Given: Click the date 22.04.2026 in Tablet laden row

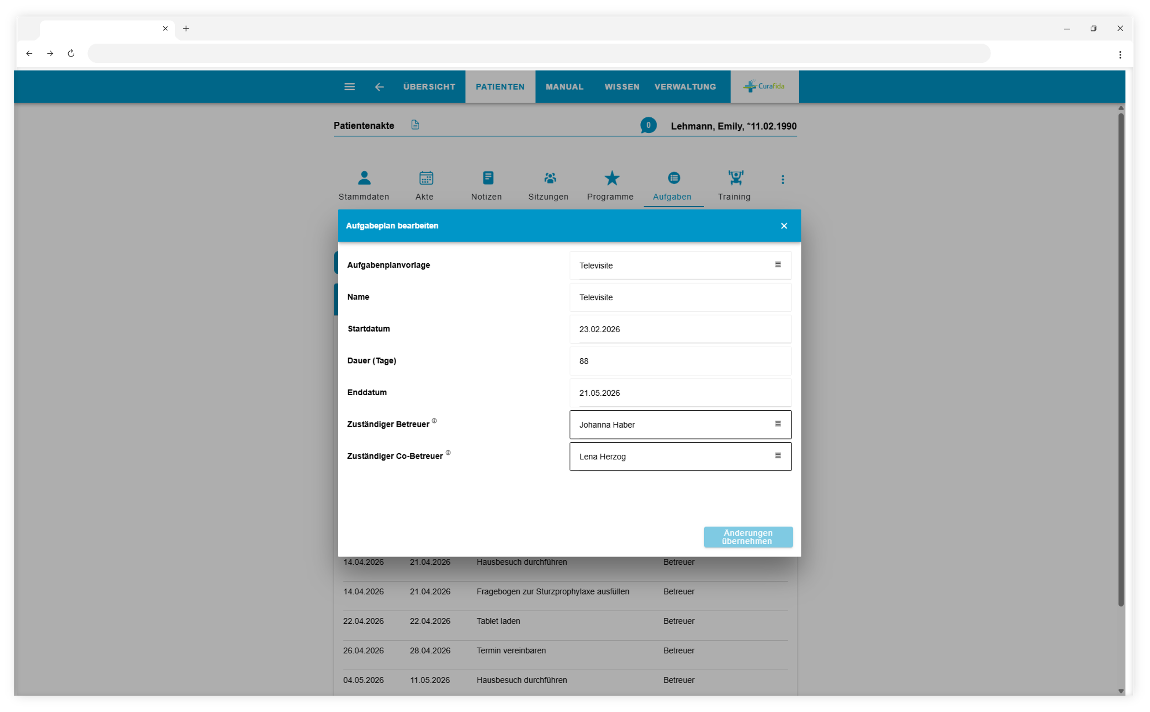Looking at the screenshot, I should (x=430, y=621).
